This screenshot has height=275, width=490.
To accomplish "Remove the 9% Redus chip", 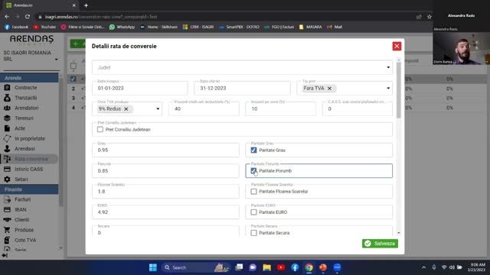I will pyautogui.click(x=126, y=108).
